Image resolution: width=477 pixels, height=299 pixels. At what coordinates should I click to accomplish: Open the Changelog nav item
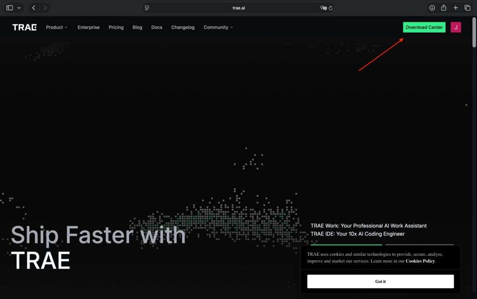tap(183, 27)
